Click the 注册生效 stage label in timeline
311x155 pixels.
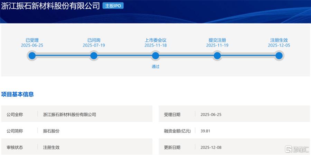click(279, 40)
